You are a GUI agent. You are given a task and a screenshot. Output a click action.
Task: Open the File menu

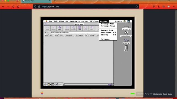pyautogui.click(x=51, y=21)
